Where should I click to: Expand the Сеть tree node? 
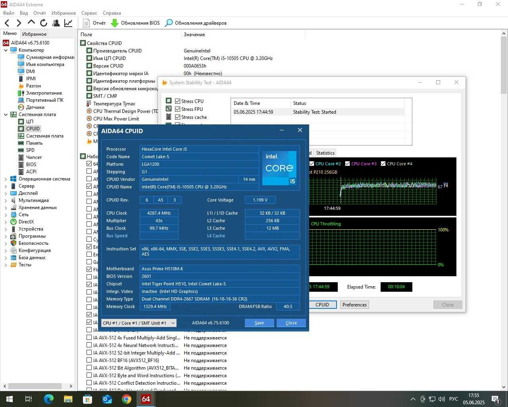click(x=6, y=215)
